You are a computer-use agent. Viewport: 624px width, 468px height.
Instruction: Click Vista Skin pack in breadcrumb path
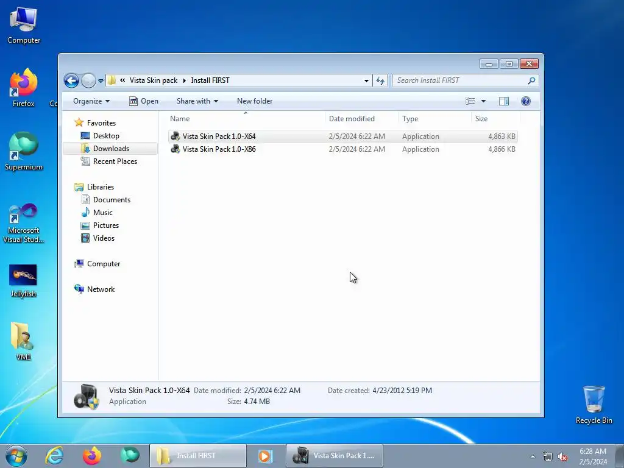pyautogui.click(x=153, y=80)
